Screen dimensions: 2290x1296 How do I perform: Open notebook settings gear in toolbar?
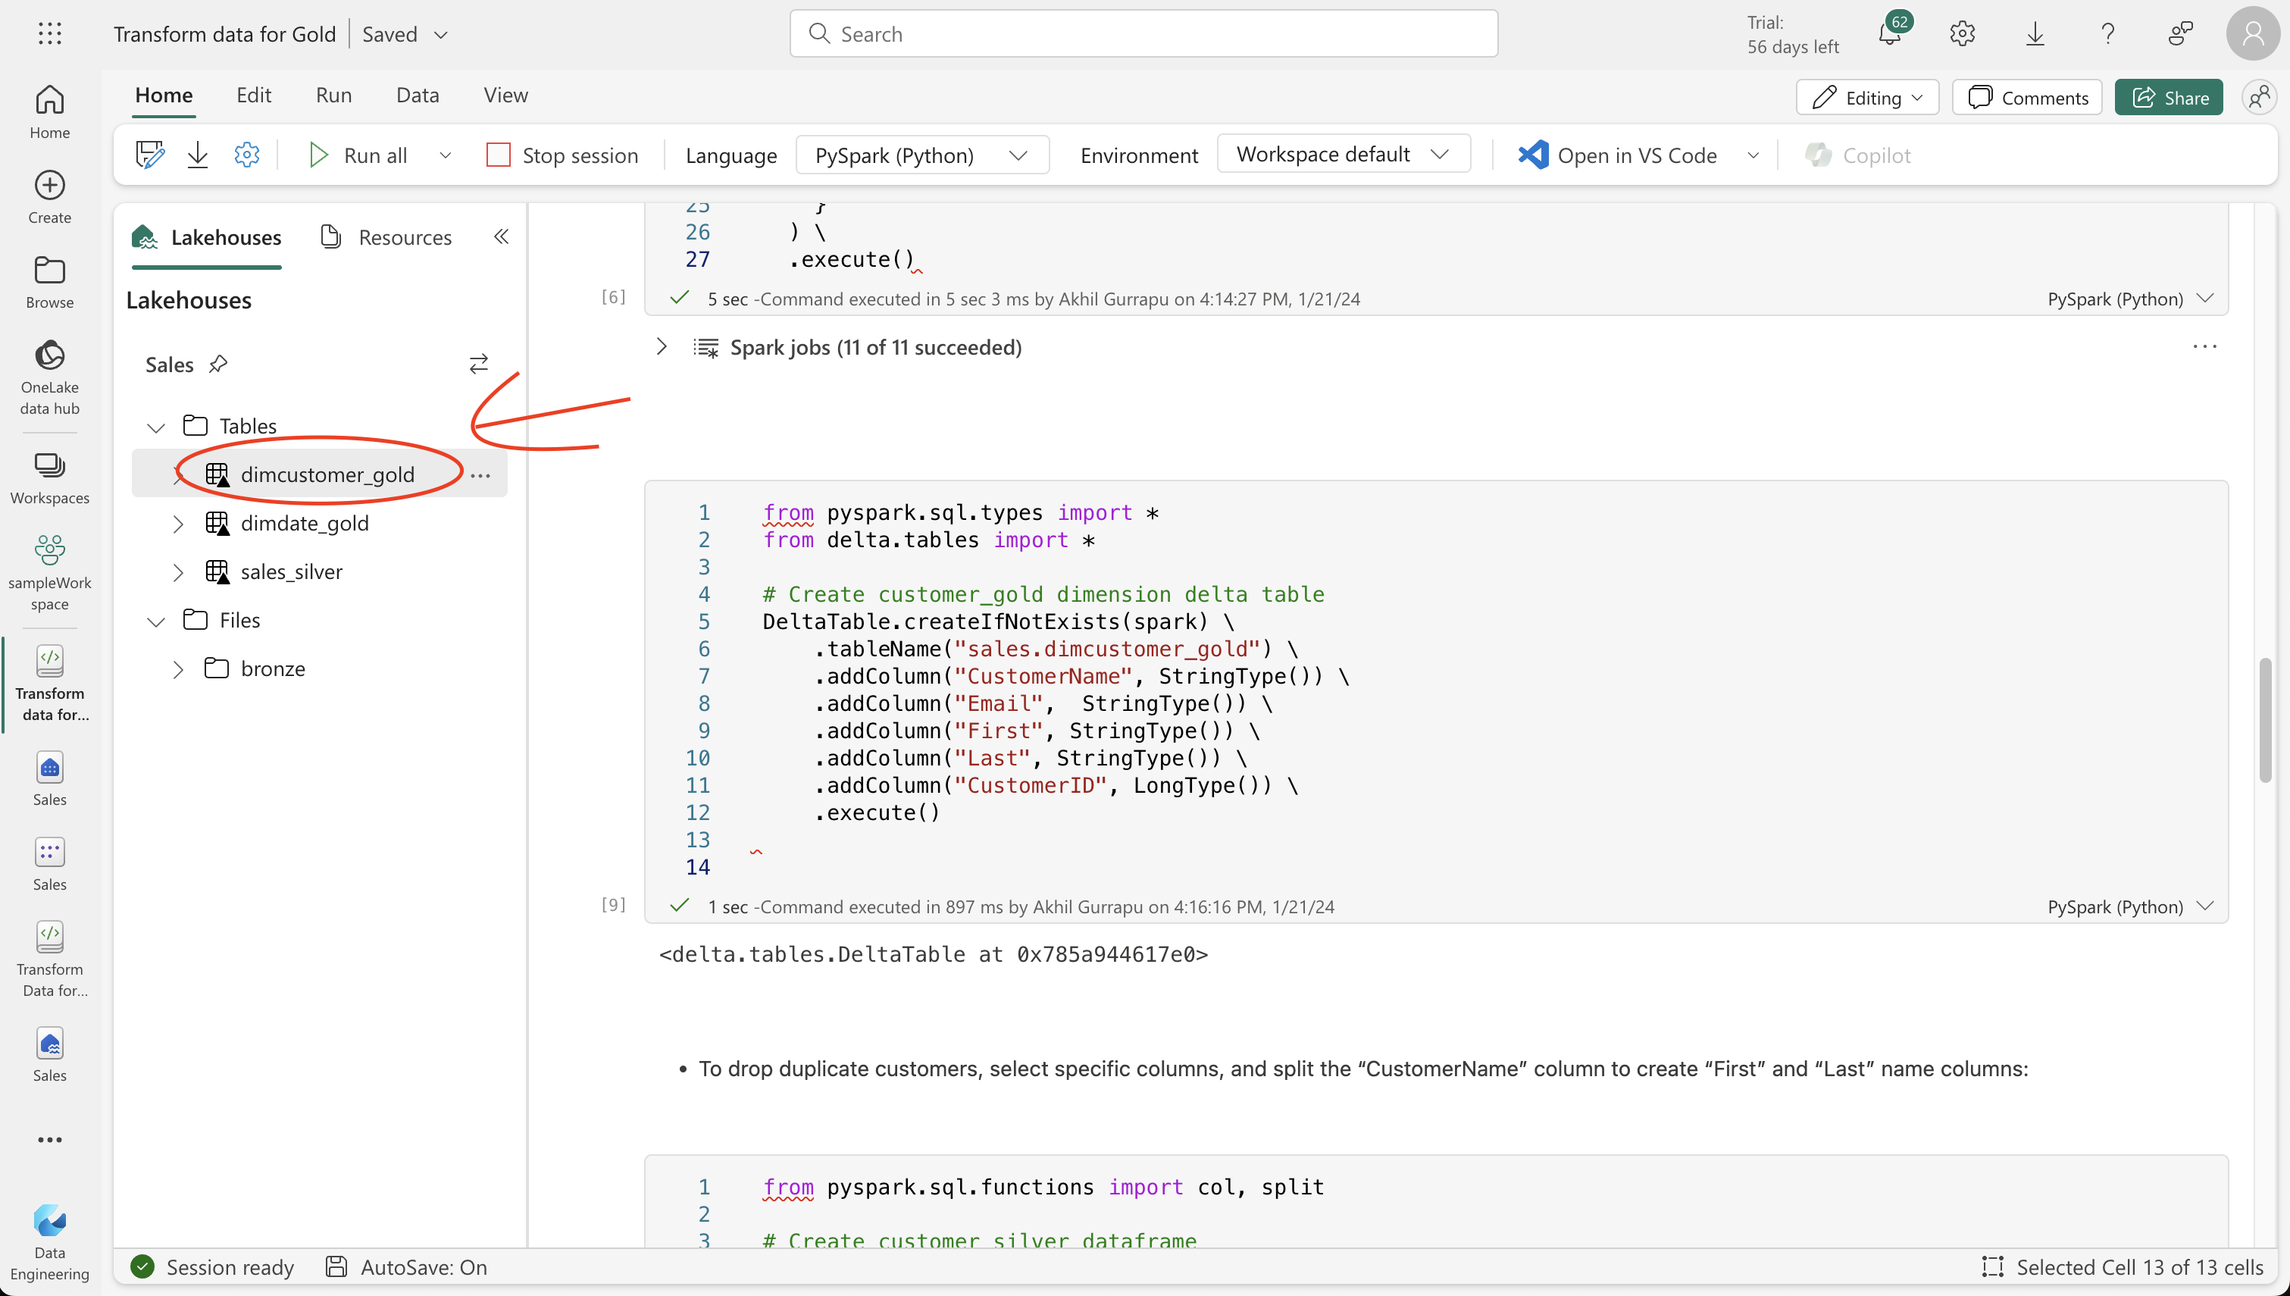246,155
